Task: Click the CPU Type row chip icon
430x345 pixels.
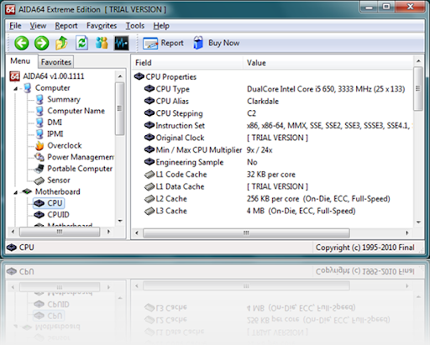Action: coord(149,89)
